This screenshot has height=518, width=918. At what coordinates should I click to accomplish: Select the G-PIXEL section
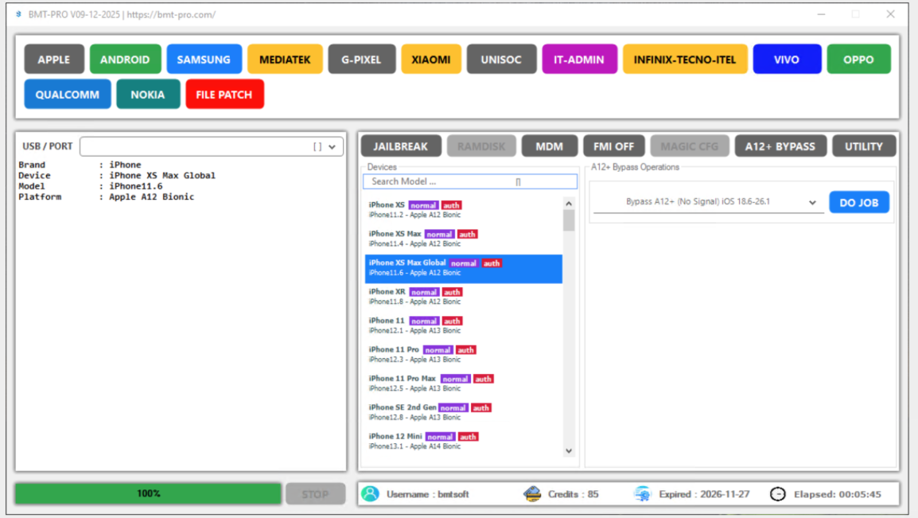[x=361, y=59]
